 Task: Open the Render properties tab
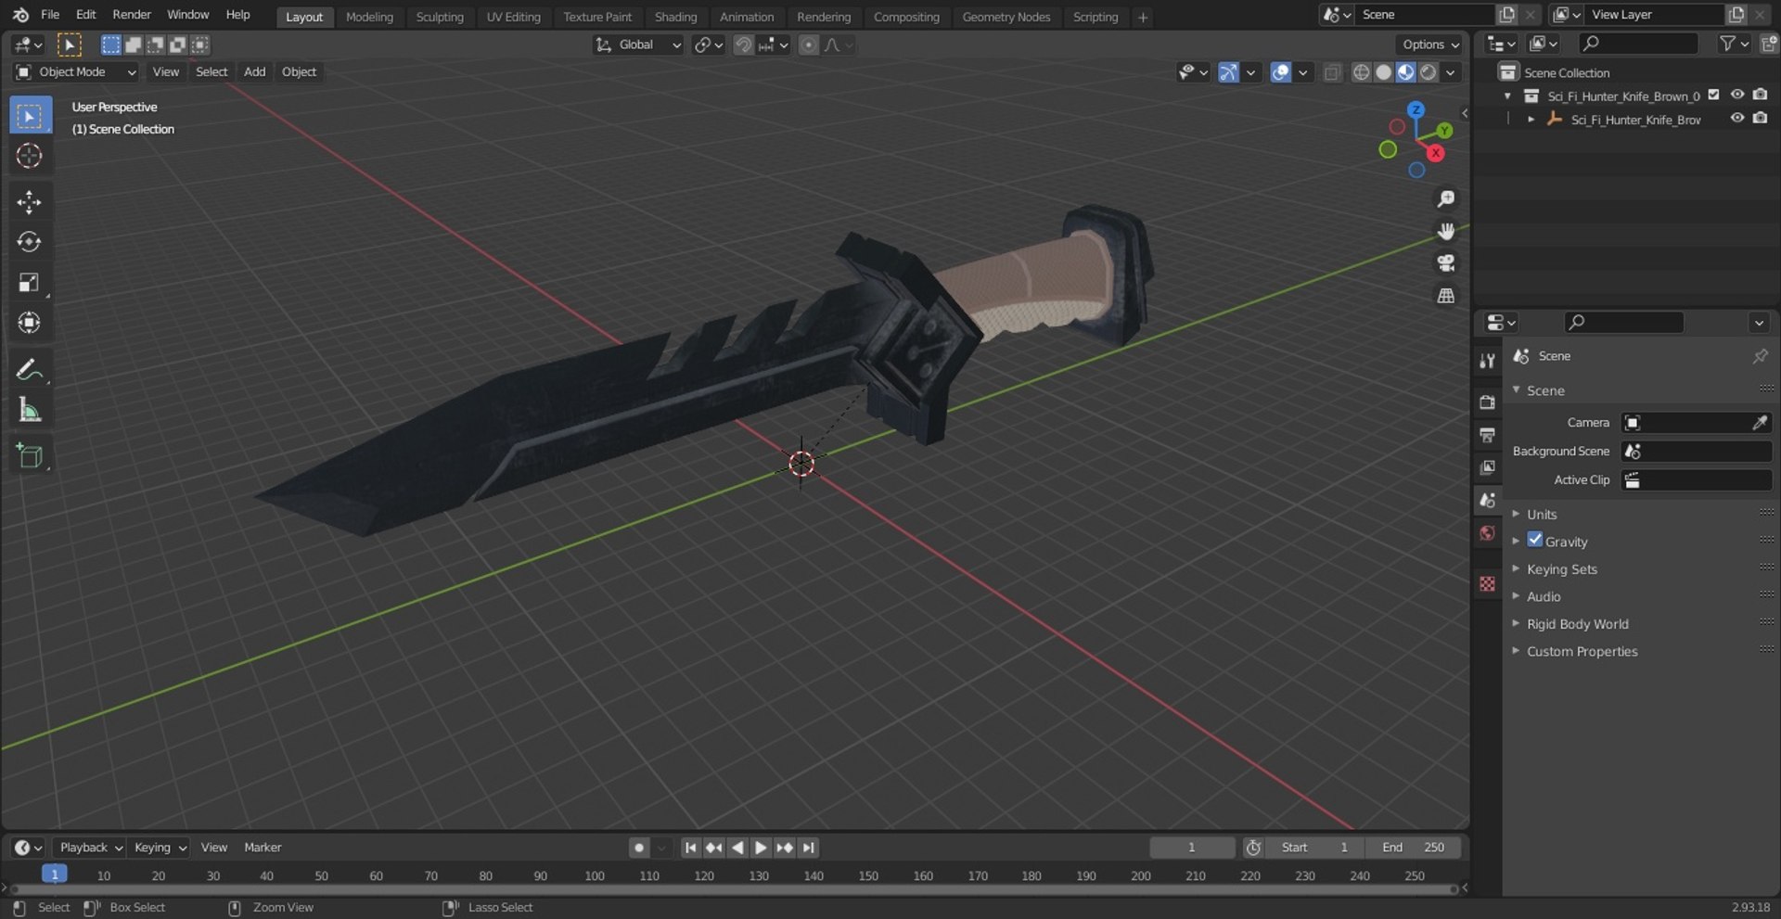[x=1487, y=402]
